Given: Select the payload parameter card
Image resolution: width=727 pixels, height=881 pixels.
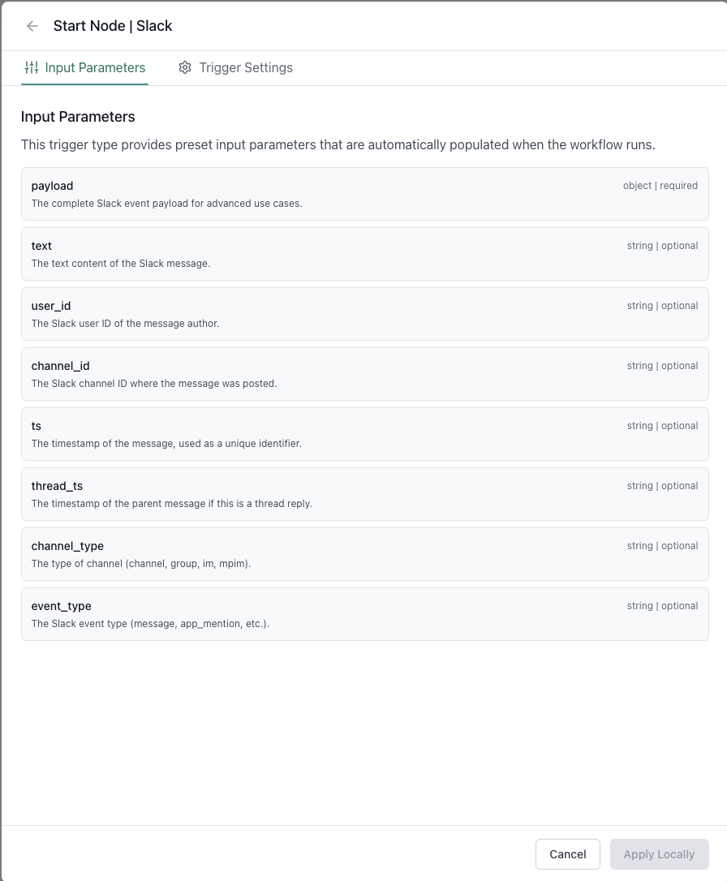Looking at the screenshot, I should click(363, 193).
